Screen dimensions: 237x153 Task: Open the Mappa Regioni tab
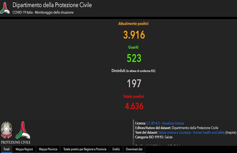pos(24,149)
